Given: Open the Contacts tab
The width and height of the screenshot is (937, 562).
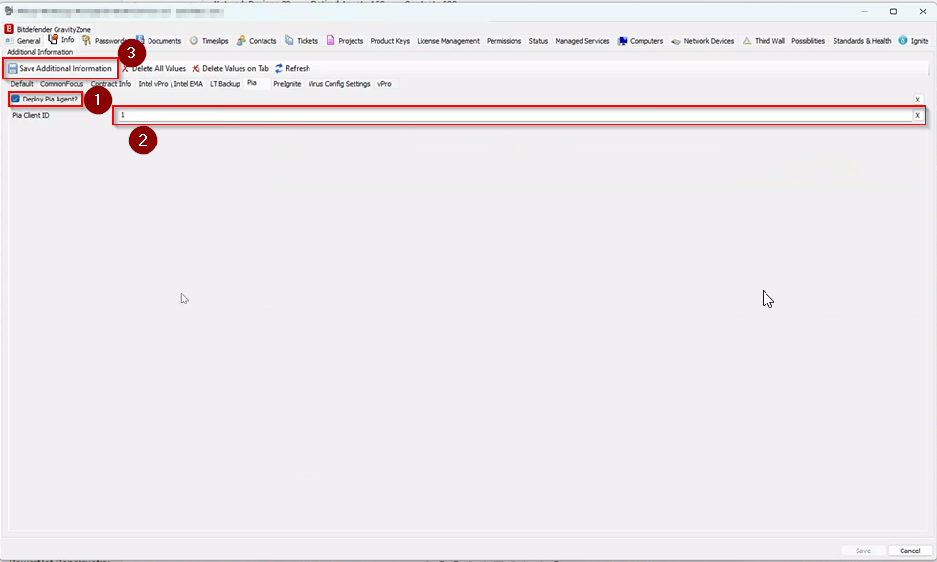Looking at the screenshot, I should (x=257, y=41).
